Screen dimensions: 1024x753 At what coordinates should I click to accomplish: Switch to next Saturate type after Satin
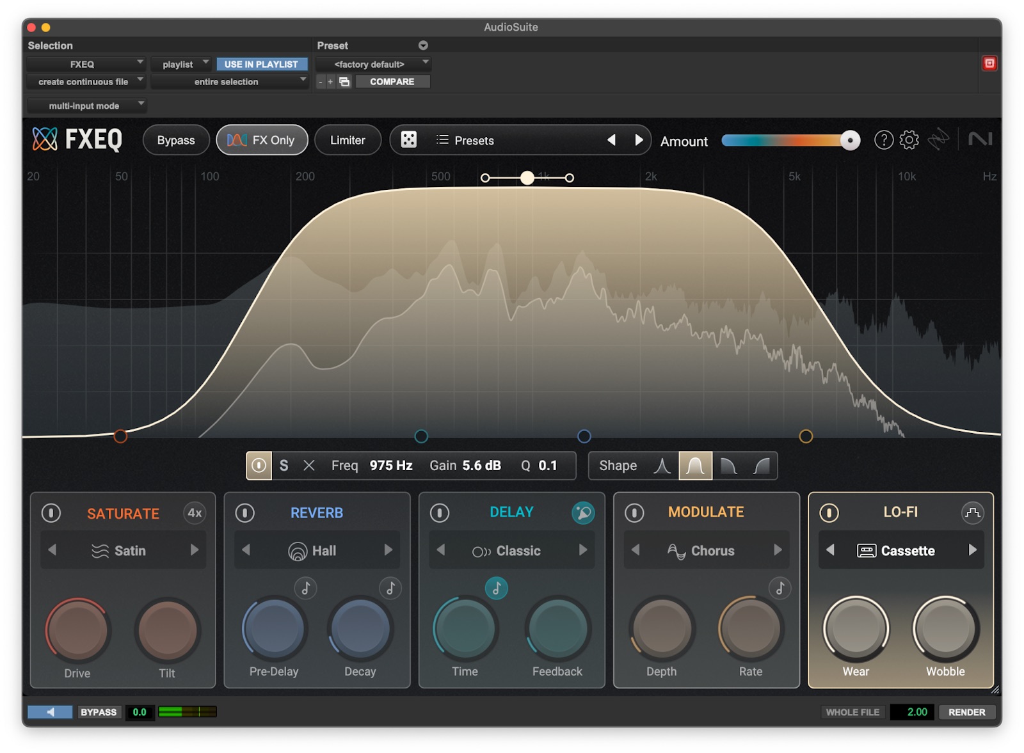click(194, 550)
